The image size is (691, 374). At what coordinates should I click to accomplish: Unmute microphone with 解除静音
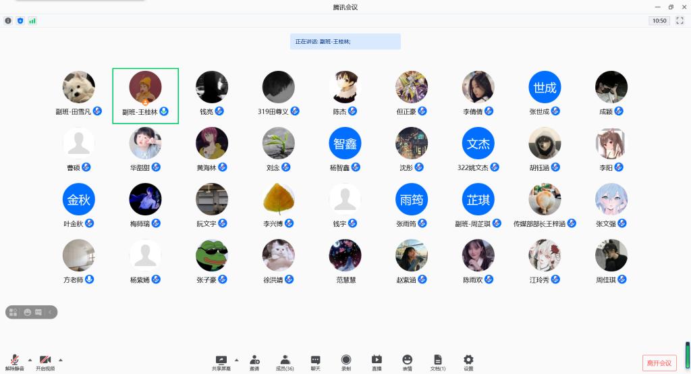click(14, 363)
